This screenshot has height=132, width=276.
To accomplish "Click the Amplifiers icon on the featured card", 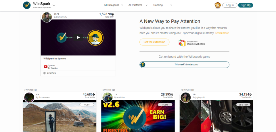I will point(45,73).
